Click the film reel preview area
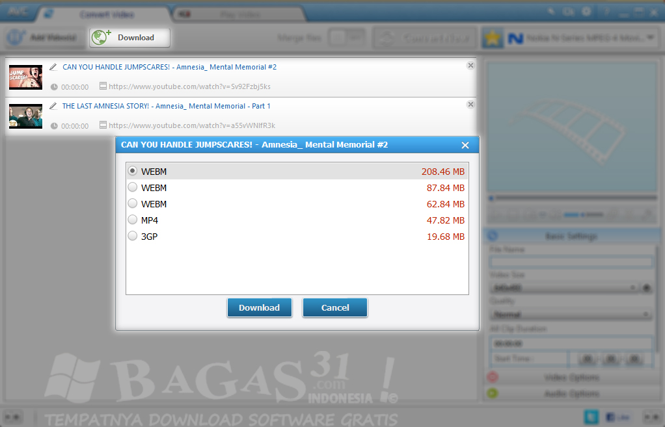The image size is (665, 427). point(571,127)
